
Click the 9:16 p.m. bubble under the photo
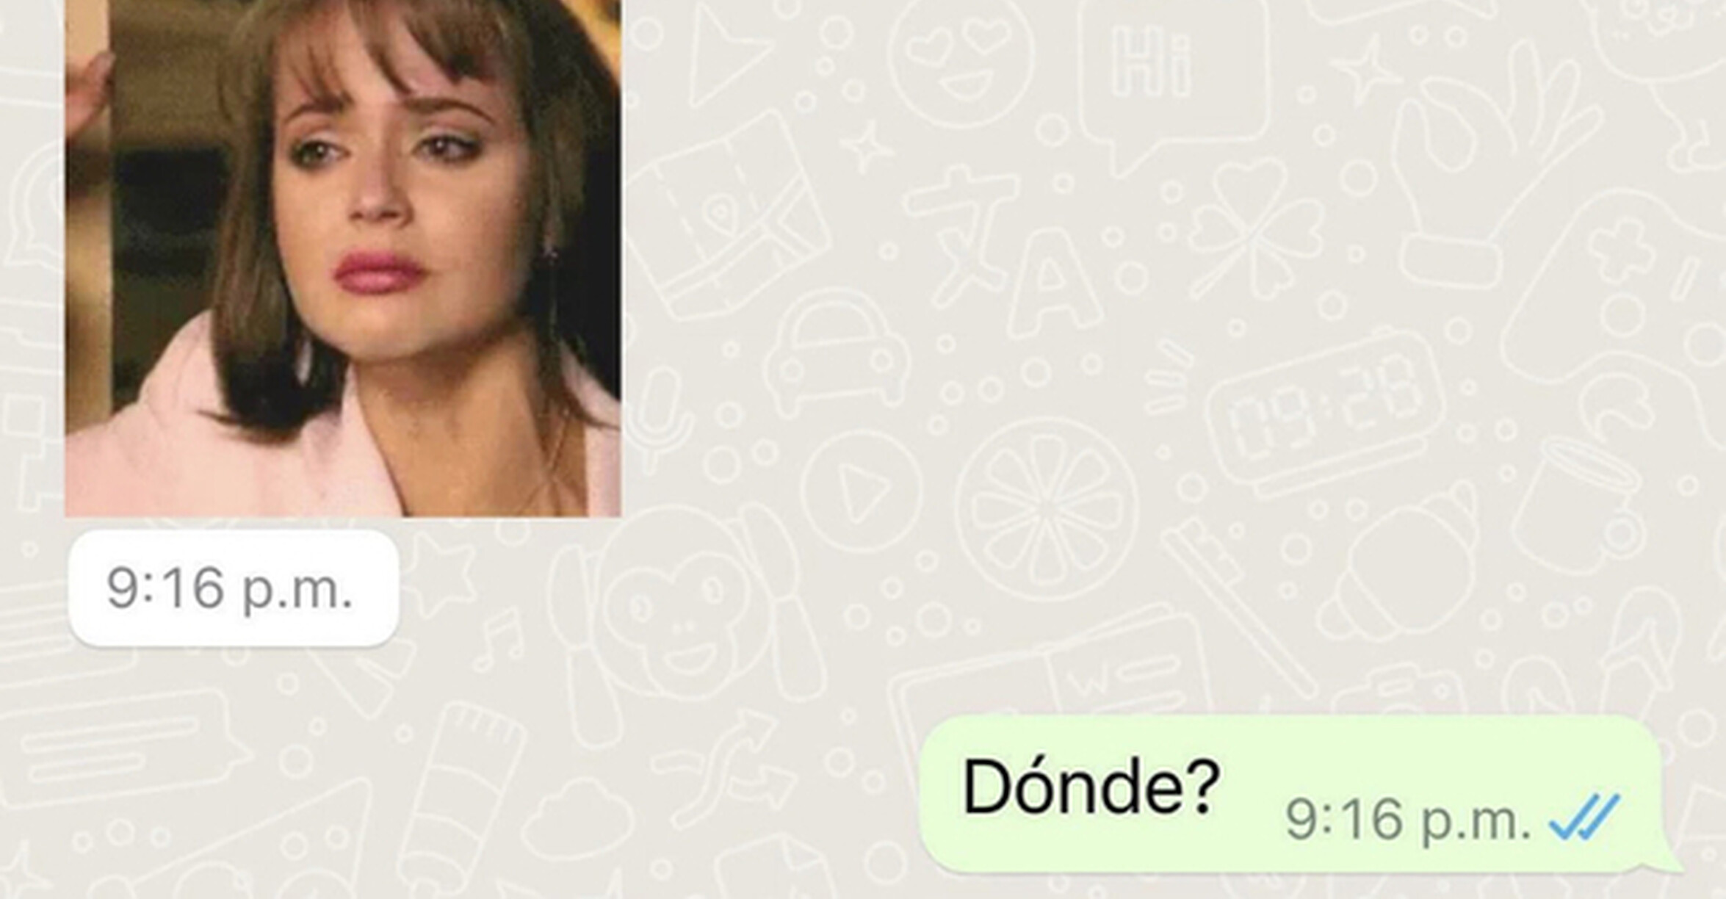tap(234, 589)
